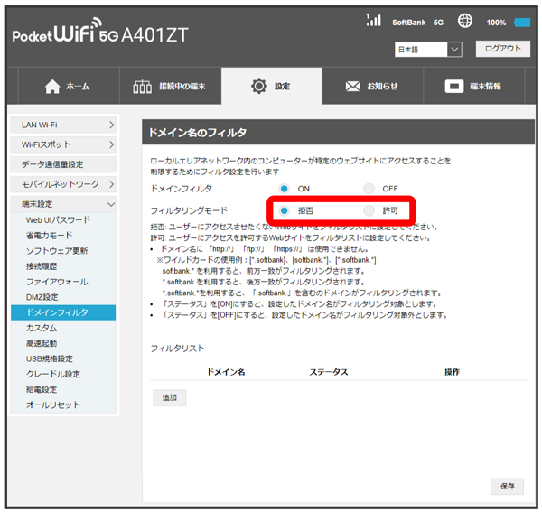Screen dimensions: 542x512
Task: Open the ホーム tab with house icon
Action: 67,87
